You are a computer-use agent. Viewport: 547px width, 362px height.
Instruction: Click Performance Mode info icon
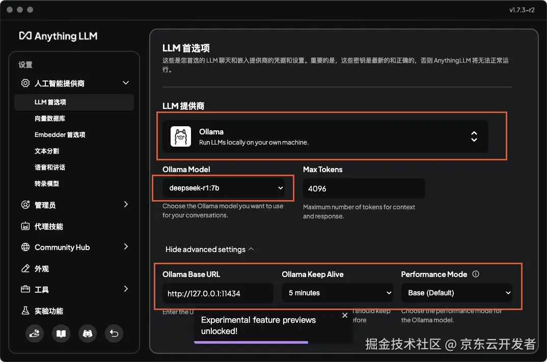(x=476, y=274)
